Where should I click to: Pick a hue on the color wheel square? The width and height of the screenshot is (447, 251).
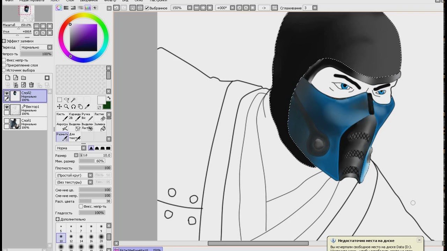coord(83,38)
